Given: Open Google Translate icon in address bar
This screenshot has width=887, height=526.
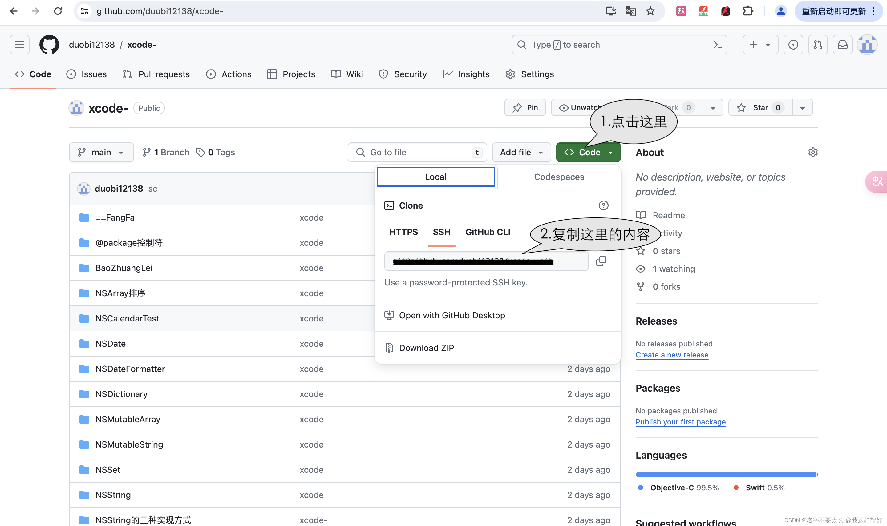Looking at the screenshot, I should pyautogui.click(x=630, y=11).
